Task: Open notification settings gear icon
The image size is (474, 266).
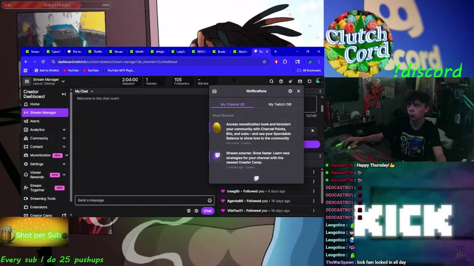Action: point(290,91)
